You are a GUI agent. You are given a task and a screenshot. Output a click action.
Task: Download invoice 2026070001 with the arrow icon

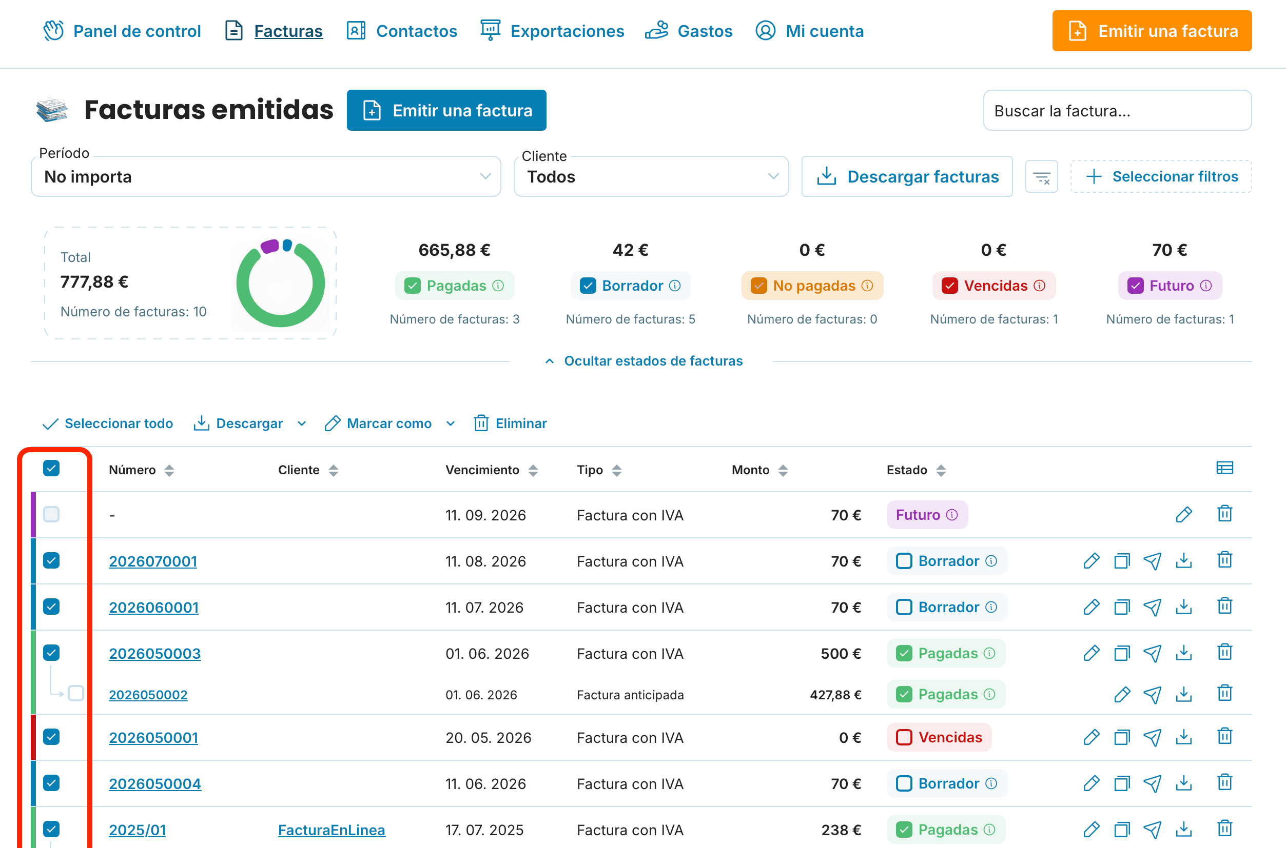click(x=1184, y=560)
